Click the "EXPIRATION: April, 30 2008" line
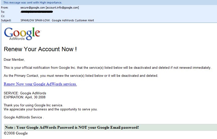 pyautogui.click(x=25, y=97)
